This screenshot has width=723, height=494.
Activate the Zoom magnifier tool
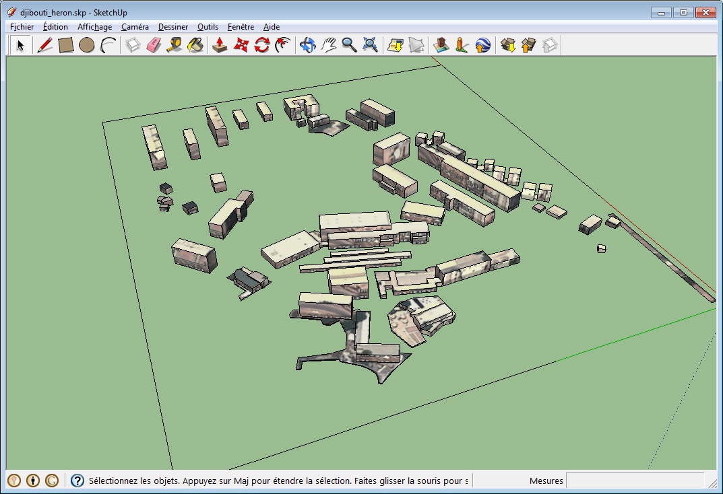[350, 45]
